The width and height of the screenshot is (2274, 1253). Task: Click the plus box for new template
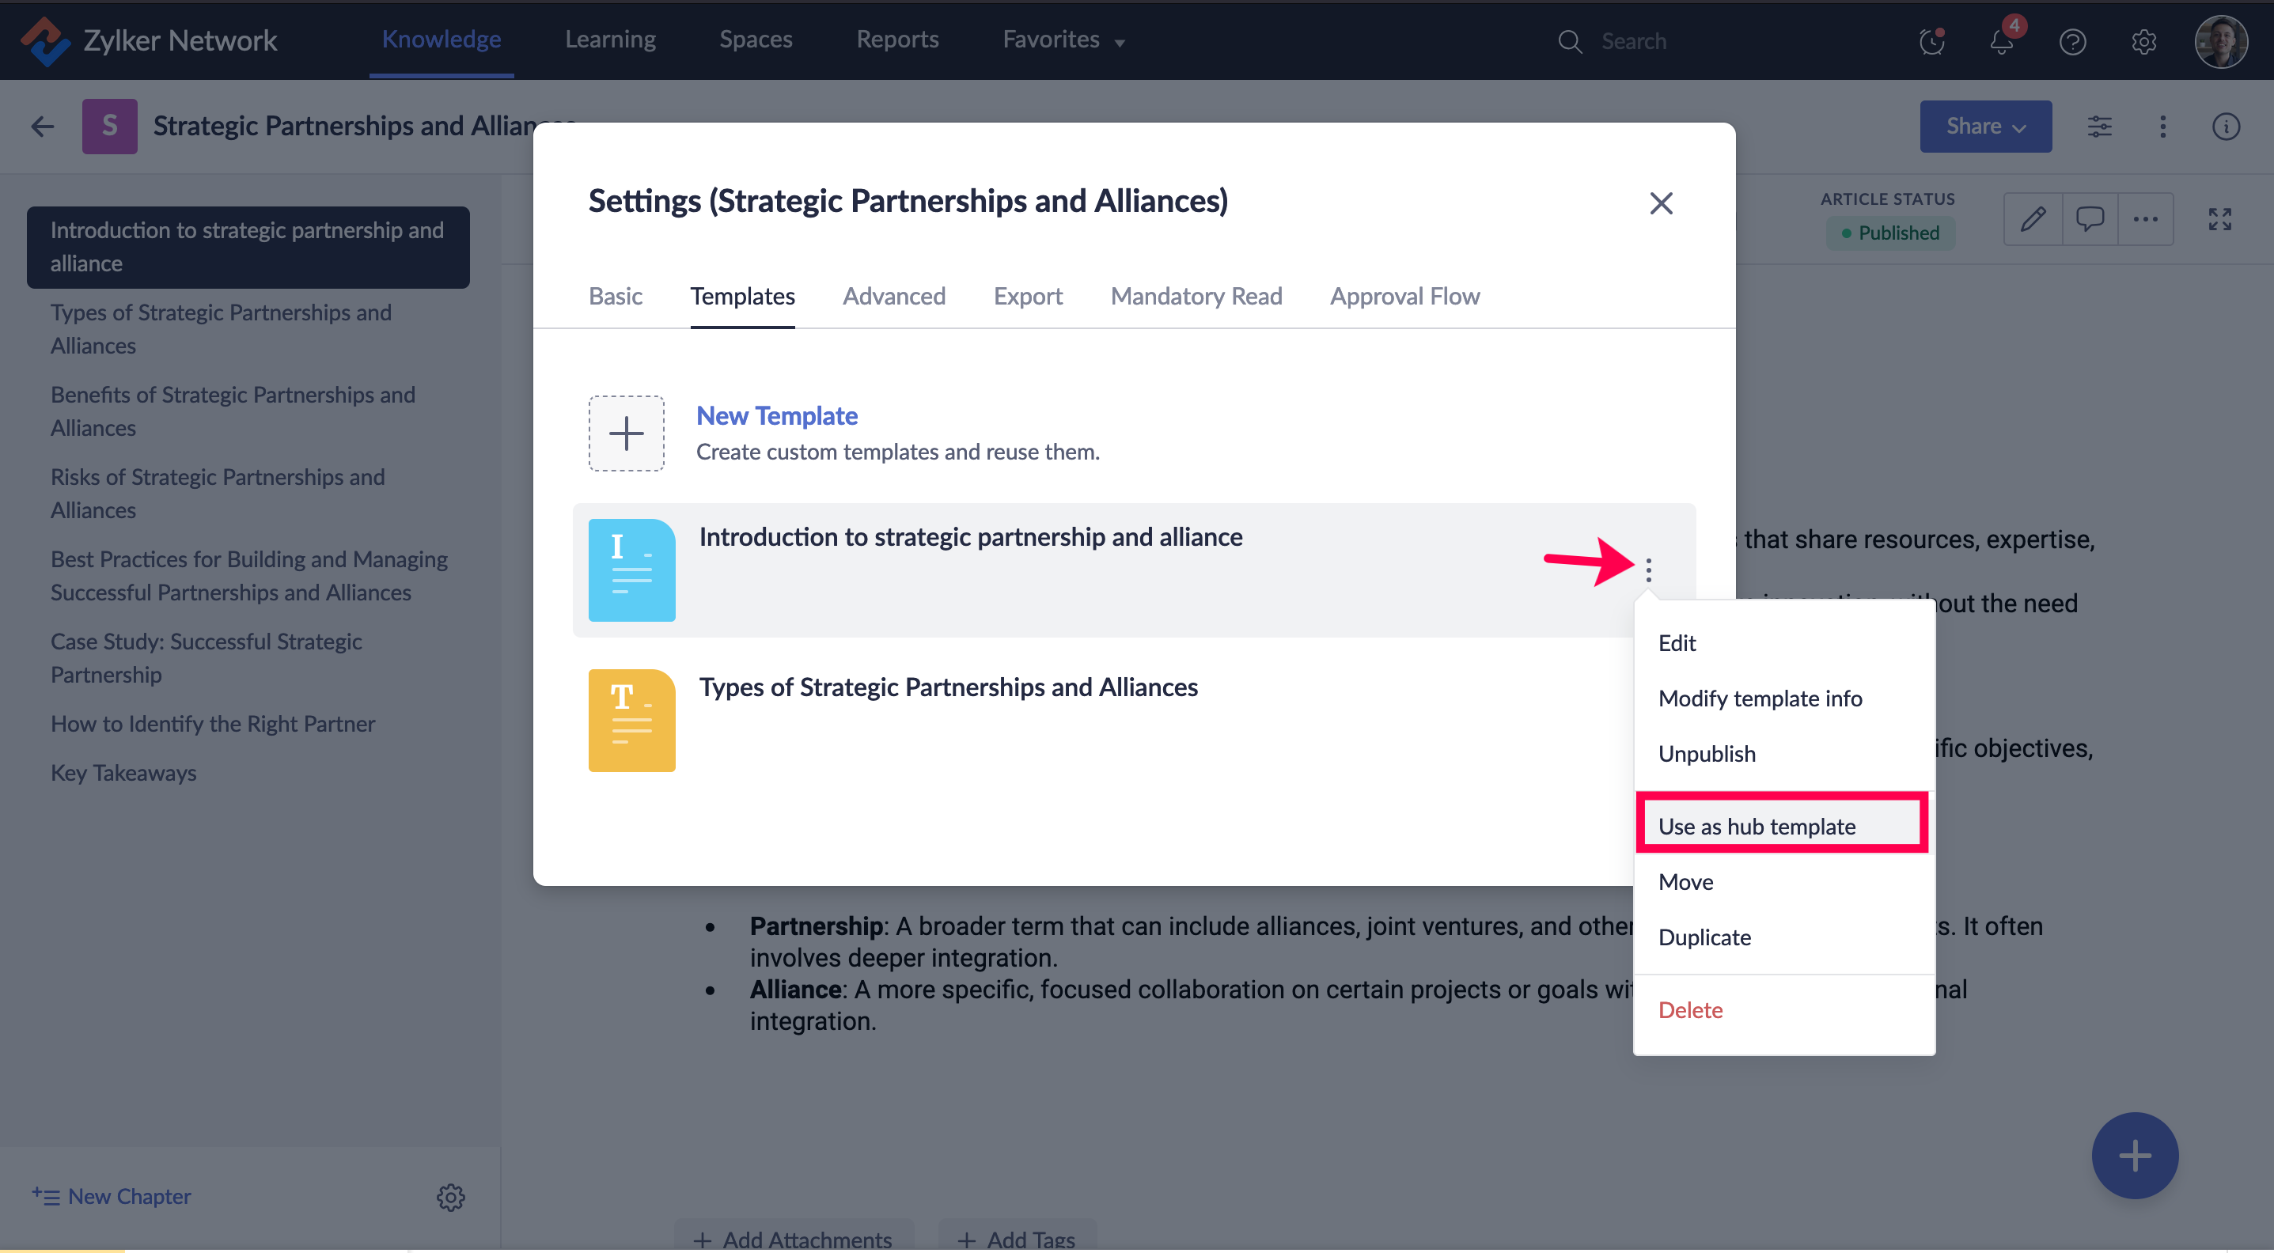point(626,433)
